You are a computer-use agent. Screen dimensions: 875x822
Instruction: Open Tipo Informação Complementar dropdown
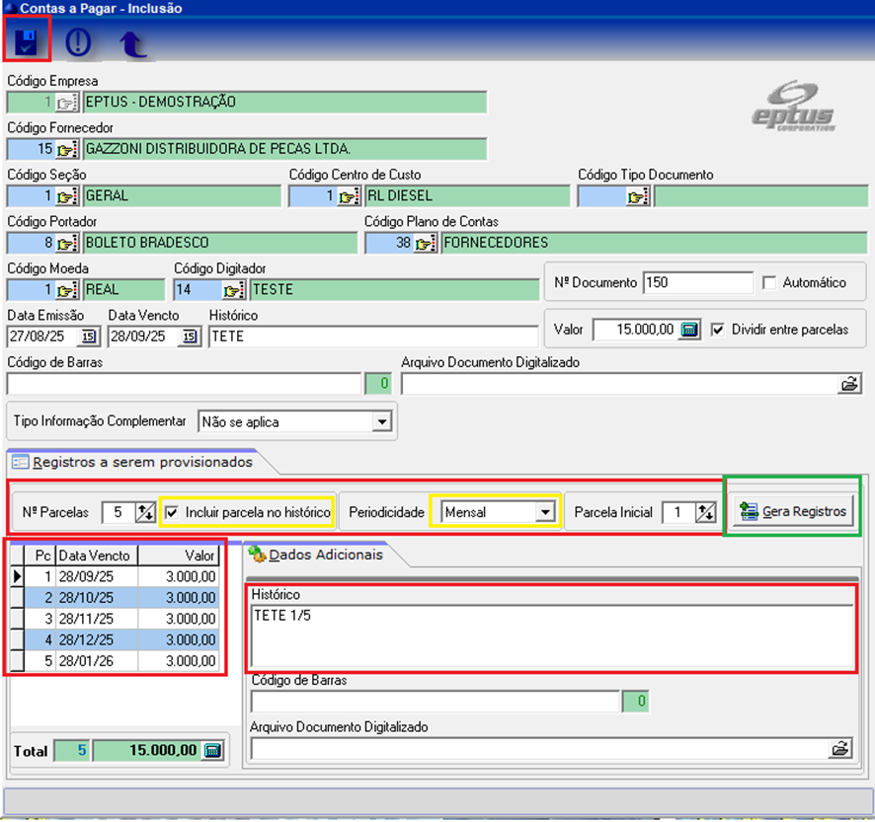pyautogui.click(x=382, y=422)
